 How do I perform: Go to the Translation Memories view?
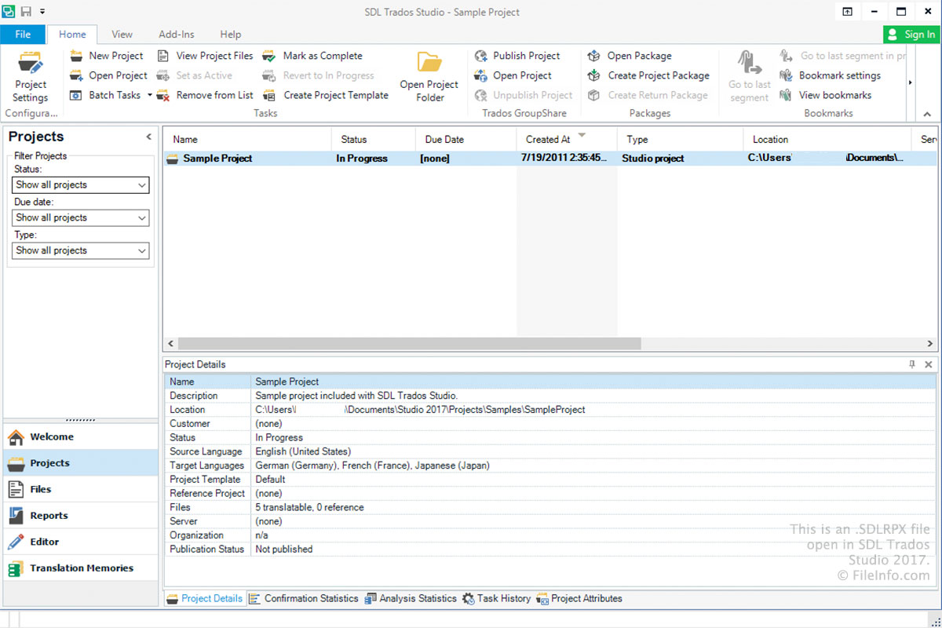coord(81,568)
